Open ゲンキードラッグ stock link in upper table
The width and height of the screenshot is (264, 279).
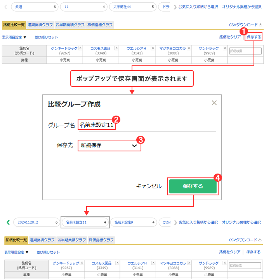(64, 48)
